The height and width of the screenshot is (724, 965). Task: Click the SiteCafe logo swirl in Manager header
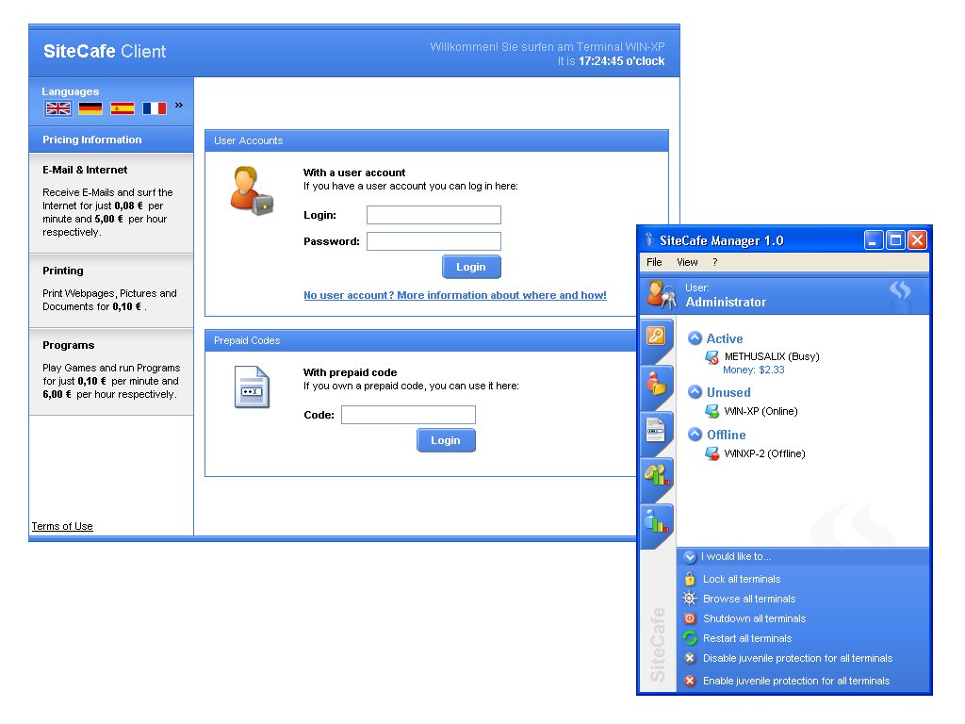click(x=900, y=290)
